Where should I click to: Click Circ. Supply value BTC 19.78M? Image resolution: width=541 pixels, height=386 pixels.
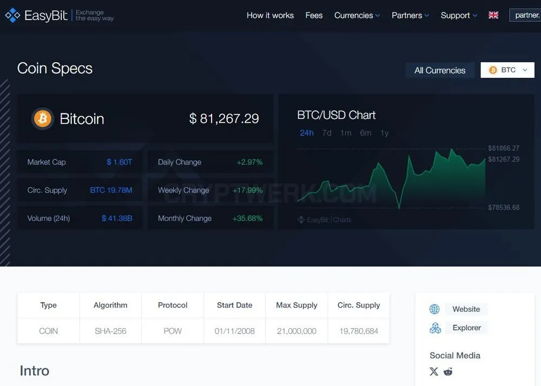click(111, 190)
